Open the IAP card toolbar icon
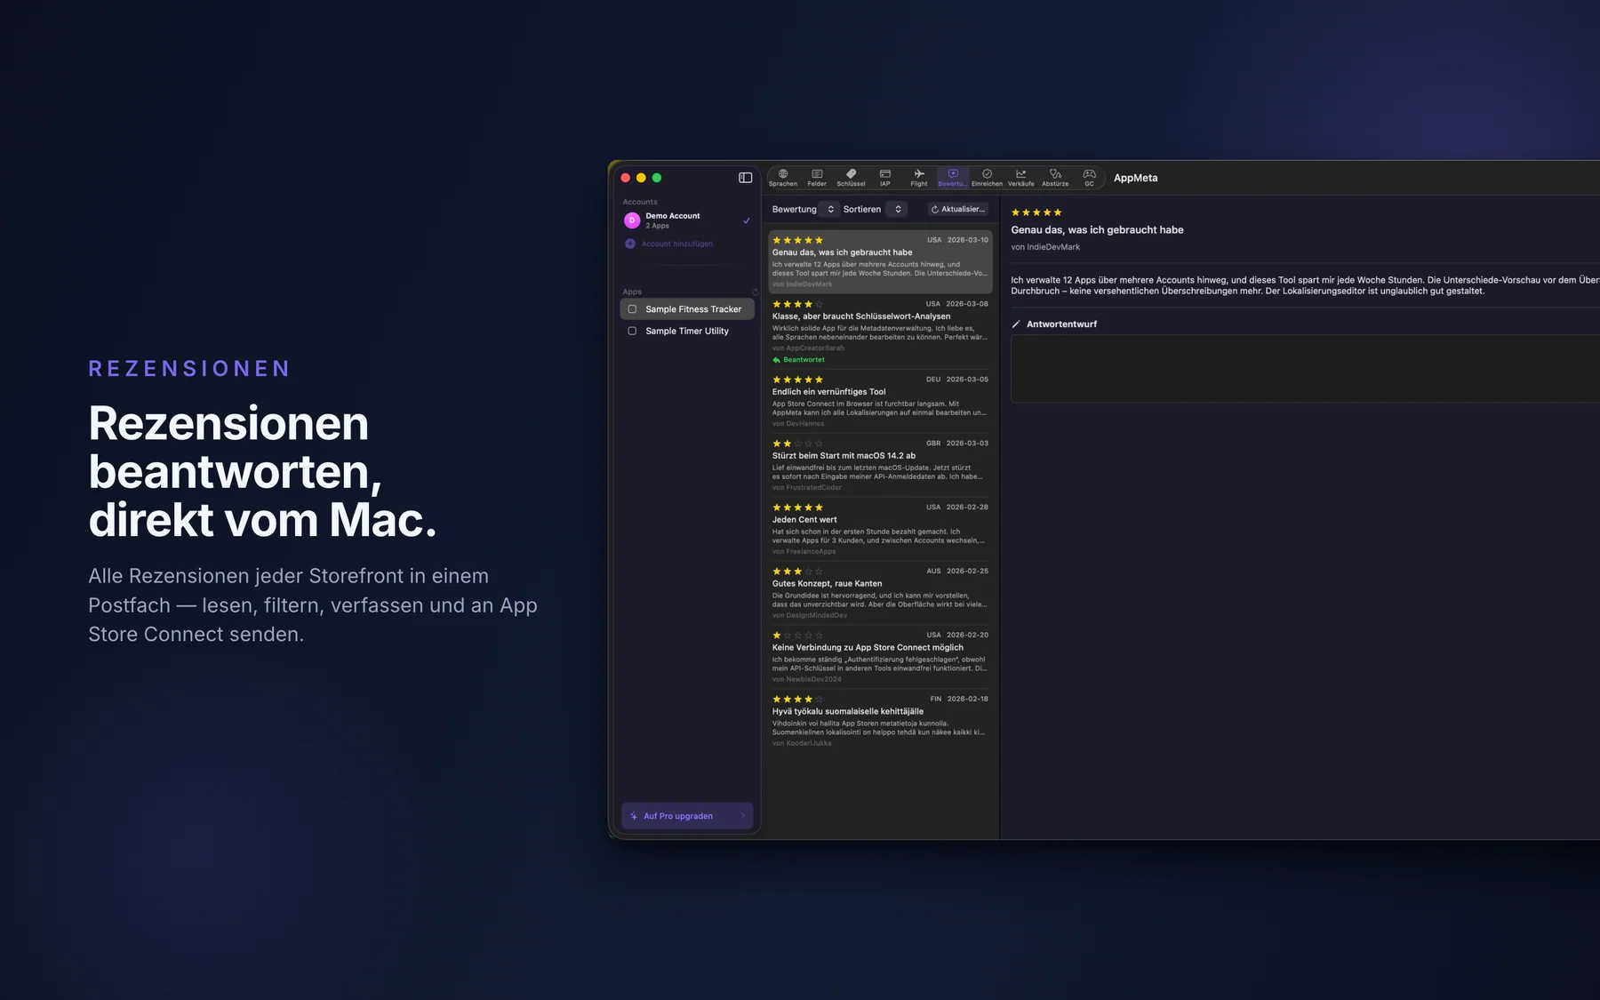1600x1000 pixels. [884, 178]
